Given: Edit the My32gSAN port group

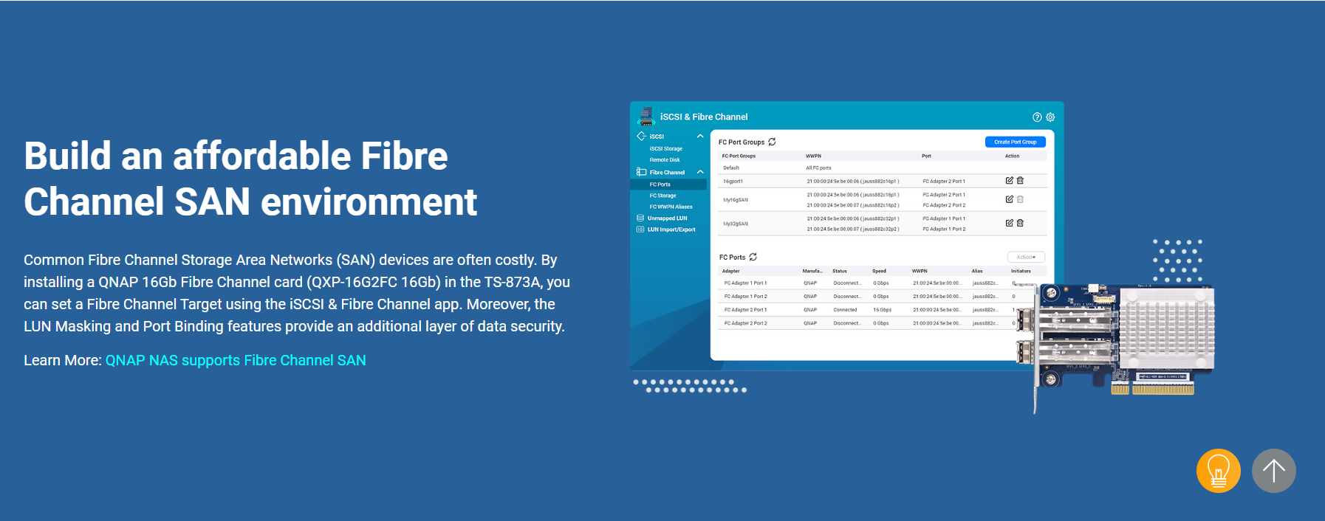Looking at the screenshot, I should click(x=1009, y=223).
